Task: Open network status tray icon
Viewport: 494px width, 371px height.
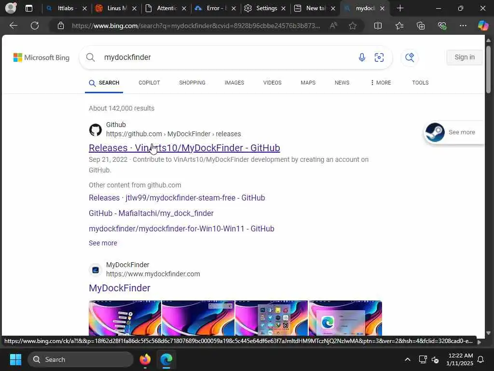Action: [423, 359]
